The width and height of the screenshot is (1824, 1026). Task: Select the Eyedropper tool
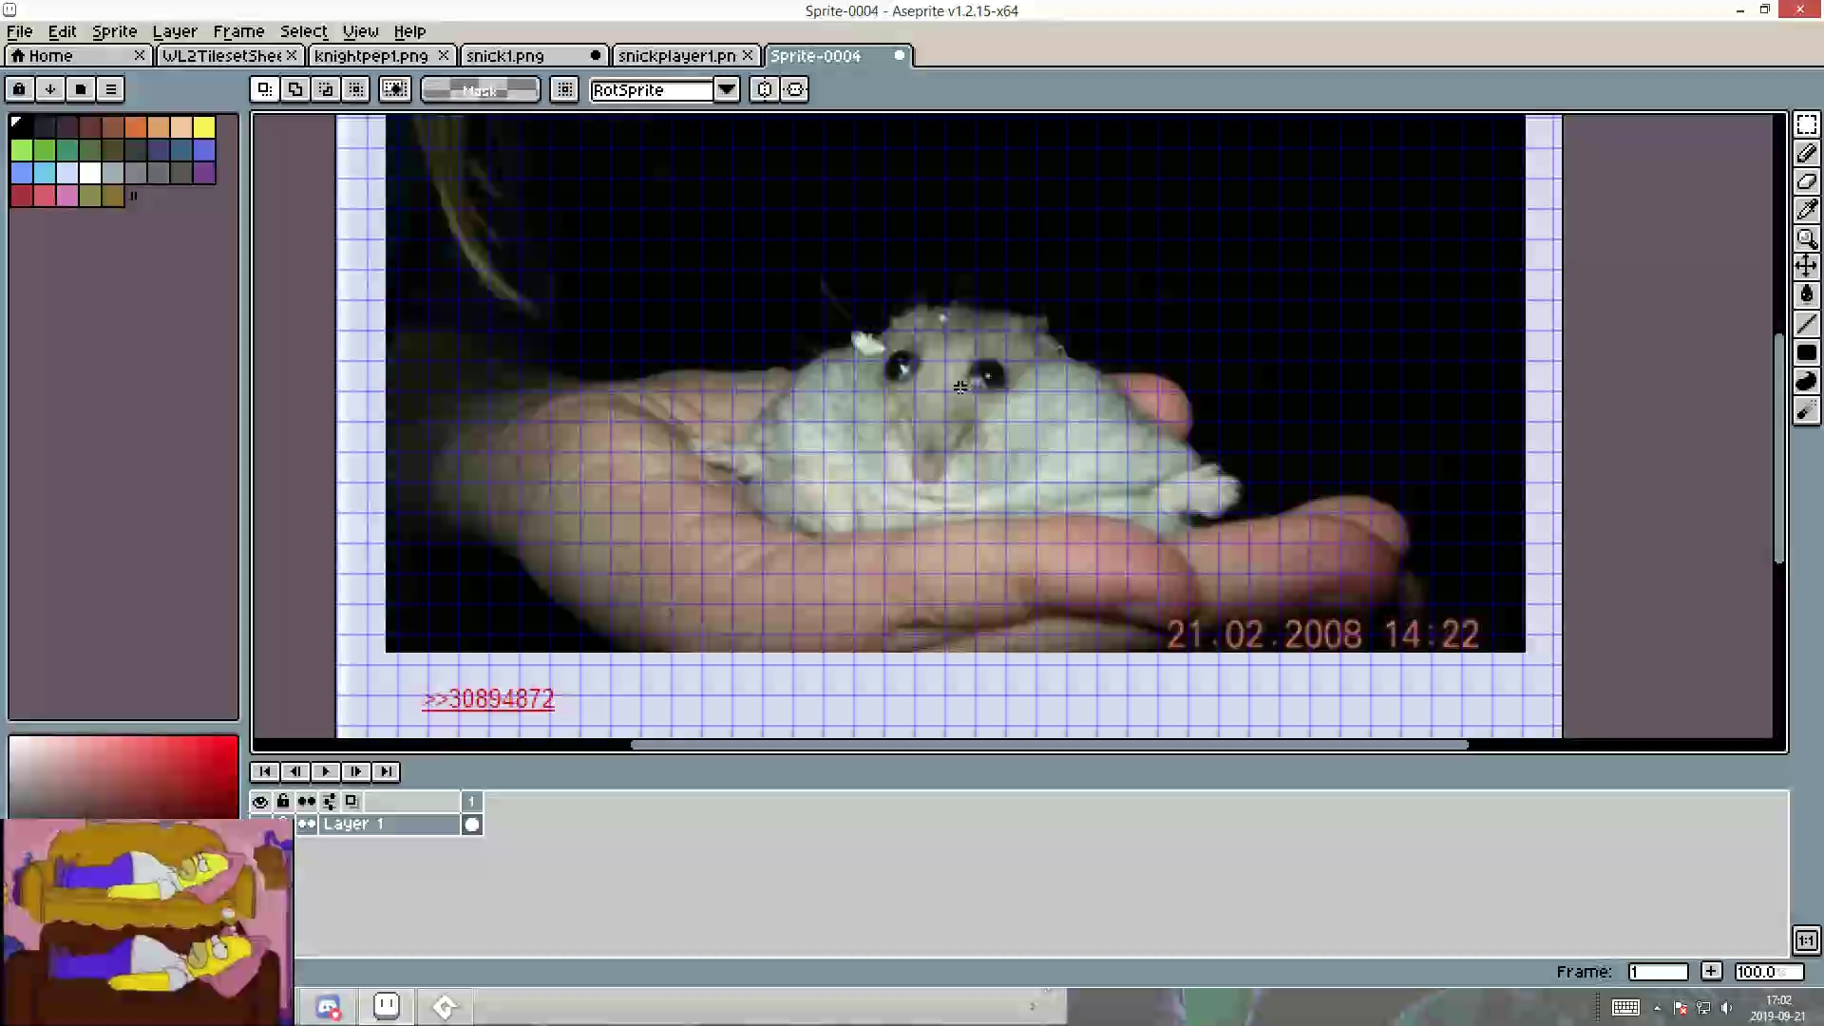1806,210
